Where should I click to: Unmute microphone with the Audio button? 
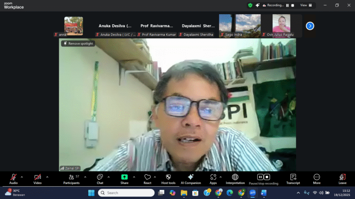(13, 177)
